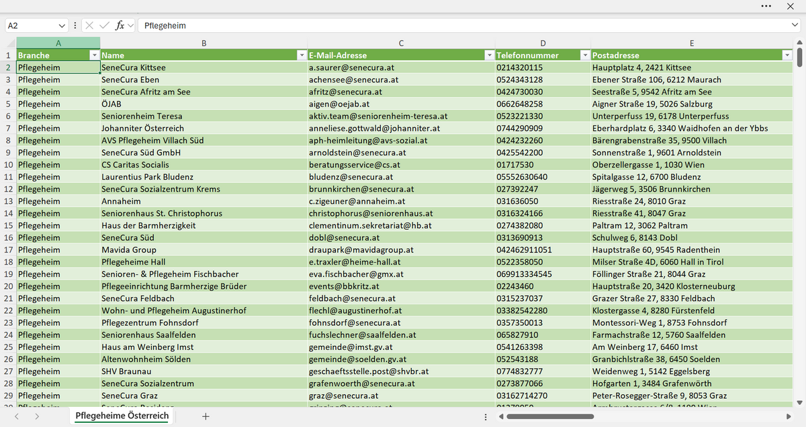
Task: Go to the next sheet using the right arrow
Action: pyautogui.click(x=36, y=416)
